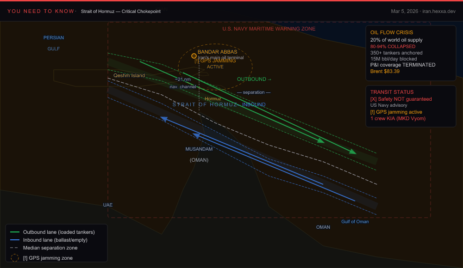Image resolution: width=463 pixels, height=268 pixels.
Task: Click the Brent $83.39 price text
Action: pyautogui.click(x=385, y=72)
